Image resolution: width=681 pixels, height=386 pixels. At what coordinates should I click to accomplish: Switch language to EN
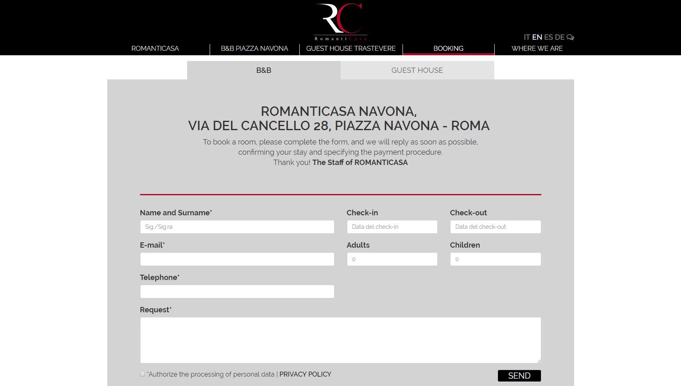pos(537,37)
